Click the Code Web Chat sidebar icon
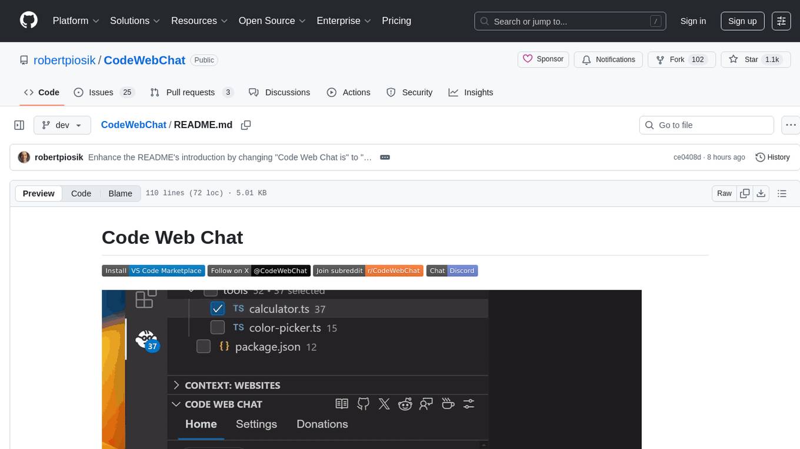This screenshot has width=800, height=449. 146,340
